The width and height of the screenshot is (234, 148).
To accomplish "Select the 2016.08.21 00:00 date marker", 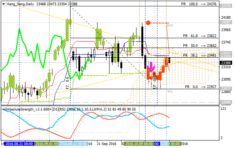I will click(x=19, y=144).
